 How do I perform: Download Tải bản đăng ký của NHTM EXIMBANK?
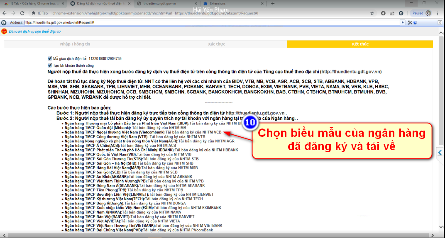(186, 208)
